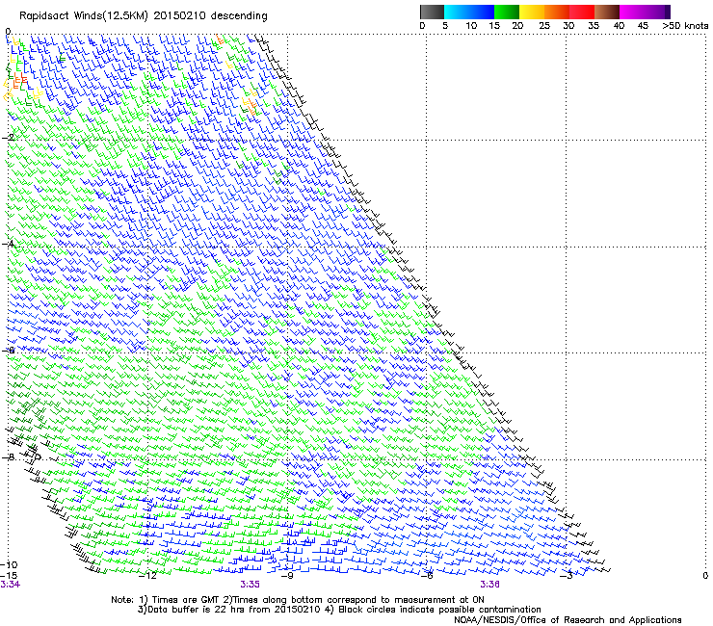
Task: Click the longitude label -15 at bottom left
Action: click(9, 576)
